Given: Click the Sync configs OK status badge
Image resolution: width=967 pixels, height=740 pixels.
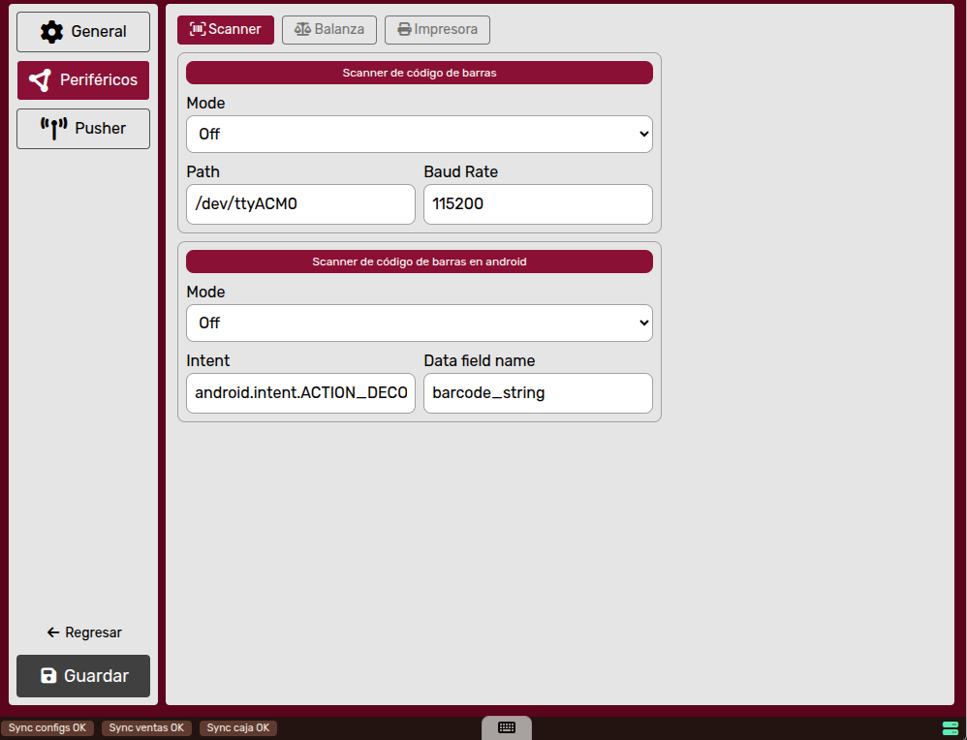Looking at the screenshot, I should coord(47,728).
